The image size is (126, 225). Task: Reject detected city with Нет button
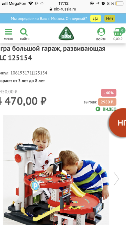110,18
